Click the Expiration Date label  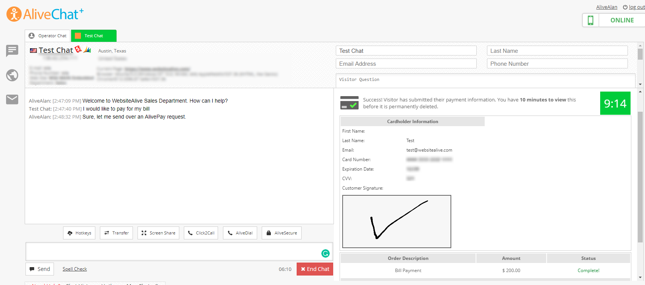click(x=358, y=169)
